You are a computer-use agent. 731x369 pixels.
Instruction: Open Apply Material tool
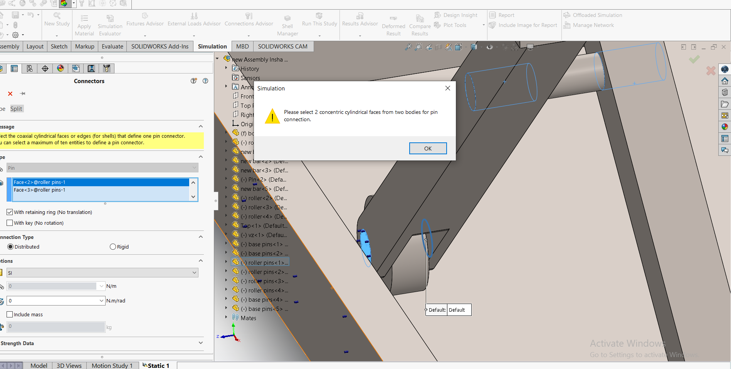click(x=84, y=25)
